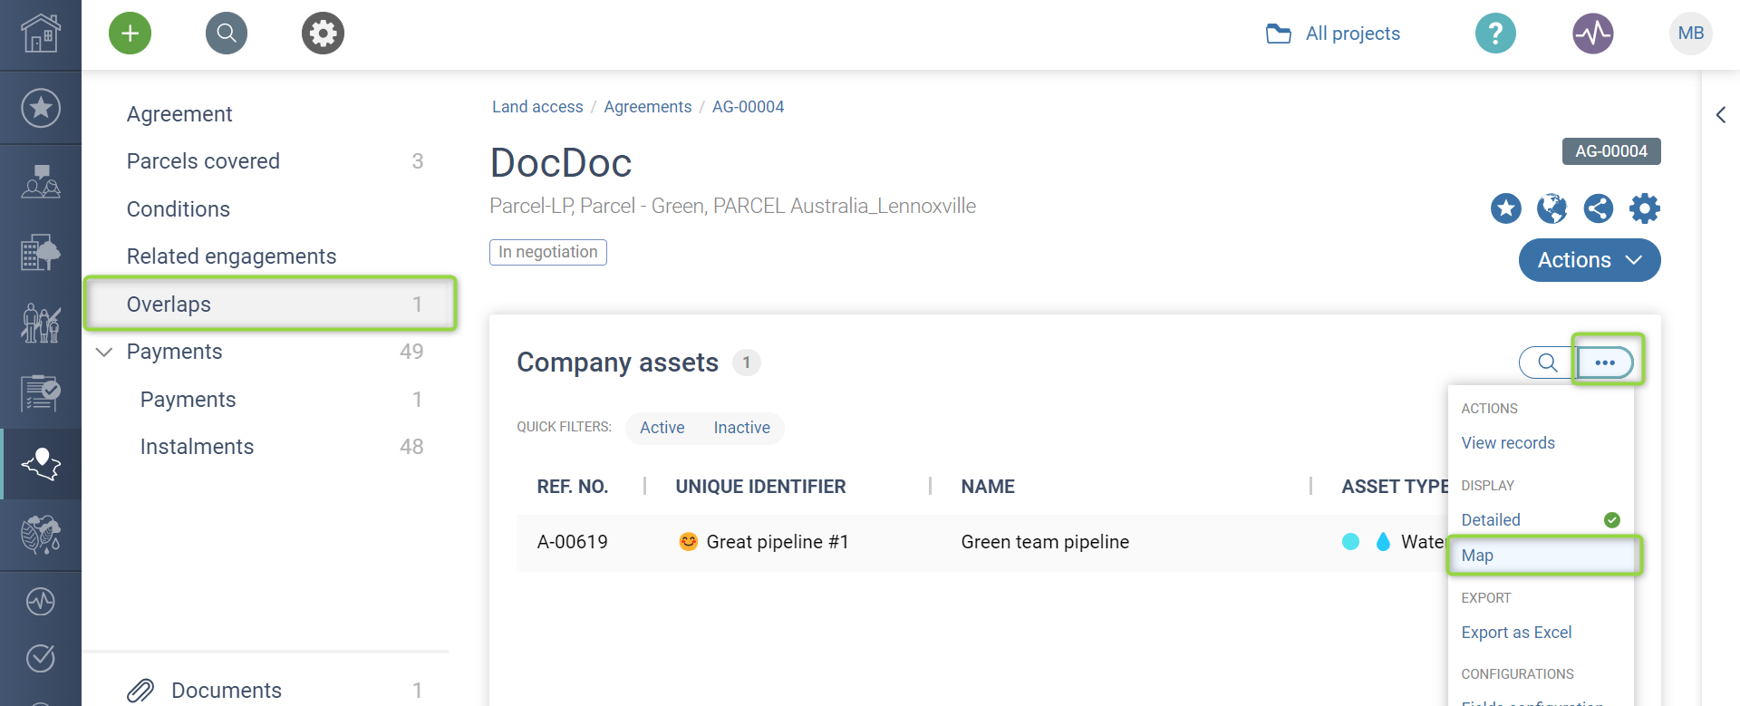The width and height of the screenshot is (1740, 706).
Task: Click the All projects link
Action: (1351, 34)
